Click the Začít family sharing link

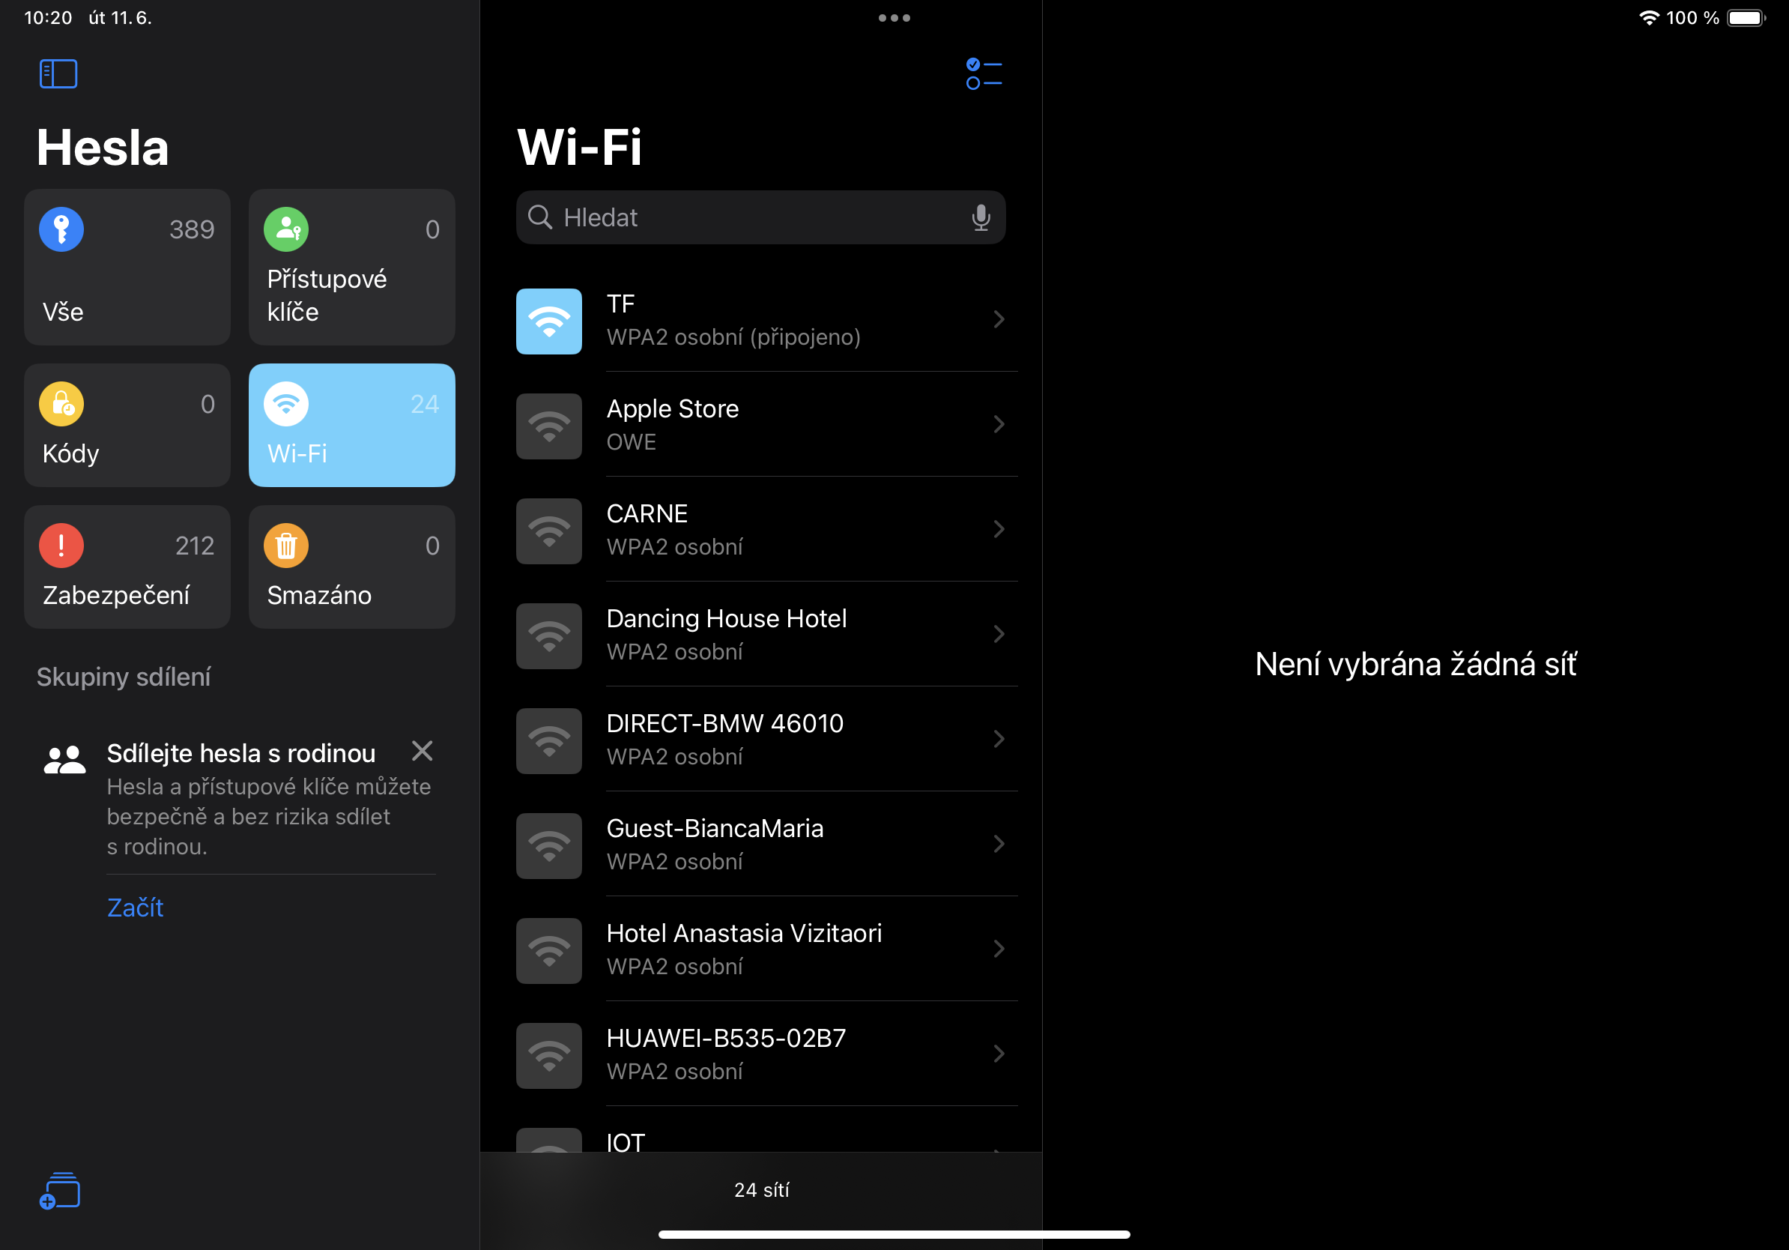pos(135,907)
